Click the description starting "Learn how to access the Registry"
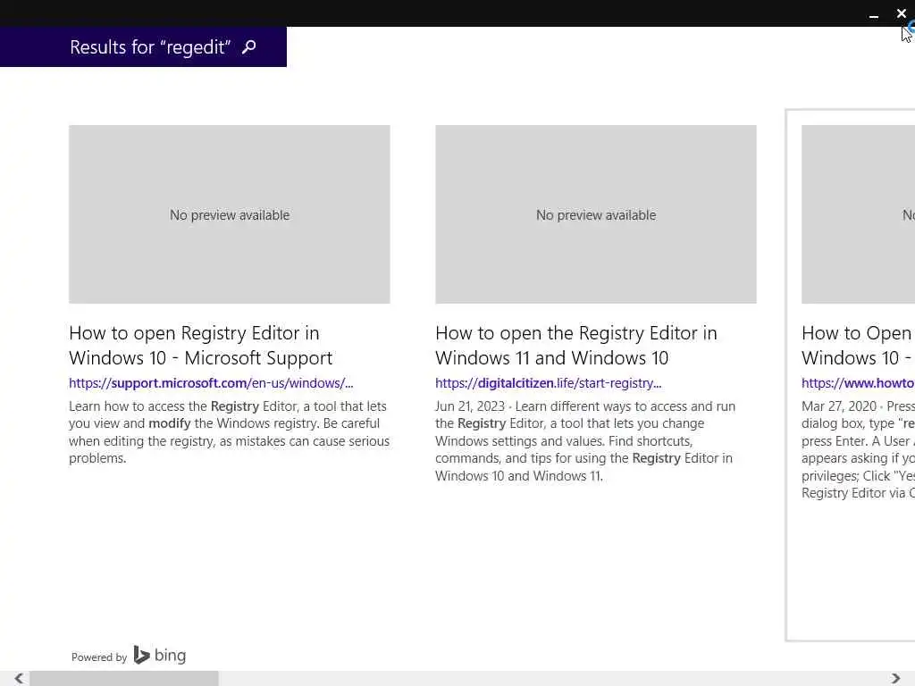Image resolution: width=915 pixels, height=686 pixels. 230,432
